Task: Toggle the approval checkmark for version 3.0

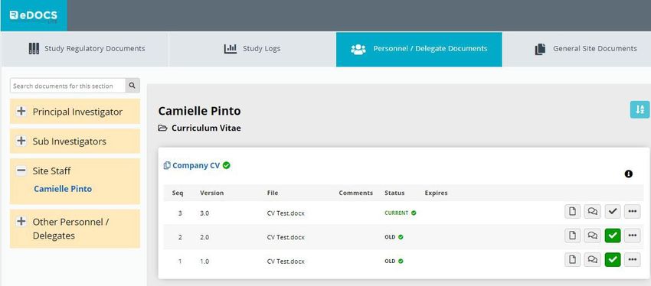Action: [x=613, y=211]
